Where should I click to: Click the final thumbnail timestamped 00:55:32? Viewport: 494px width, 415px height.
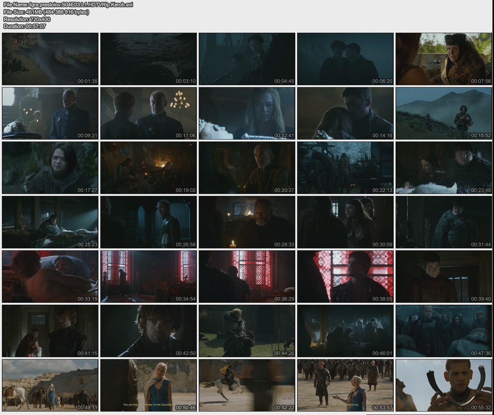click(443, 385)
